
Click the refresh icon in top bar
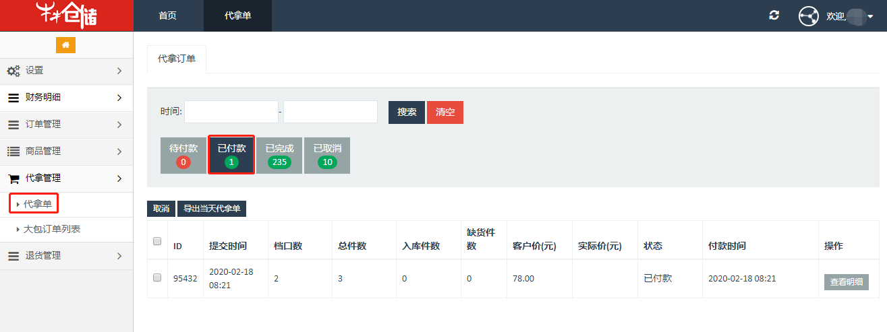[x=774, y=15]
